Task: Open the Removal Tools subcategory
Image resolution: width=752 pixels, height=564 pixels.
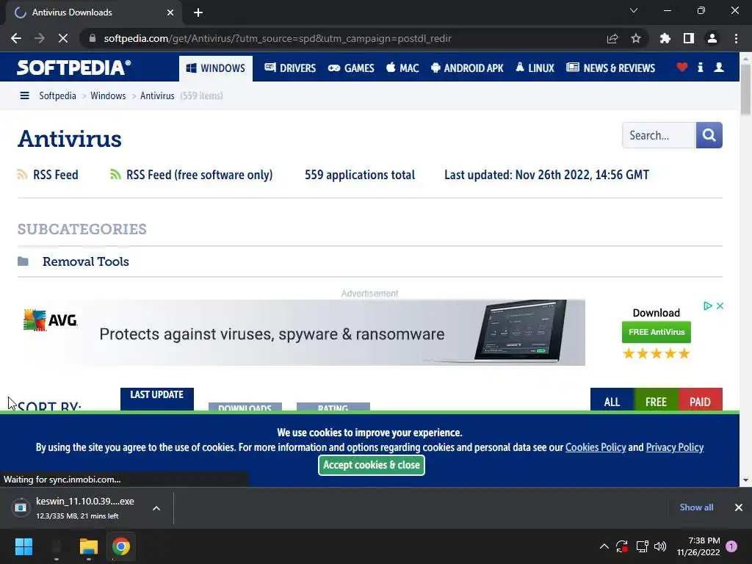Action: point(86,261)
